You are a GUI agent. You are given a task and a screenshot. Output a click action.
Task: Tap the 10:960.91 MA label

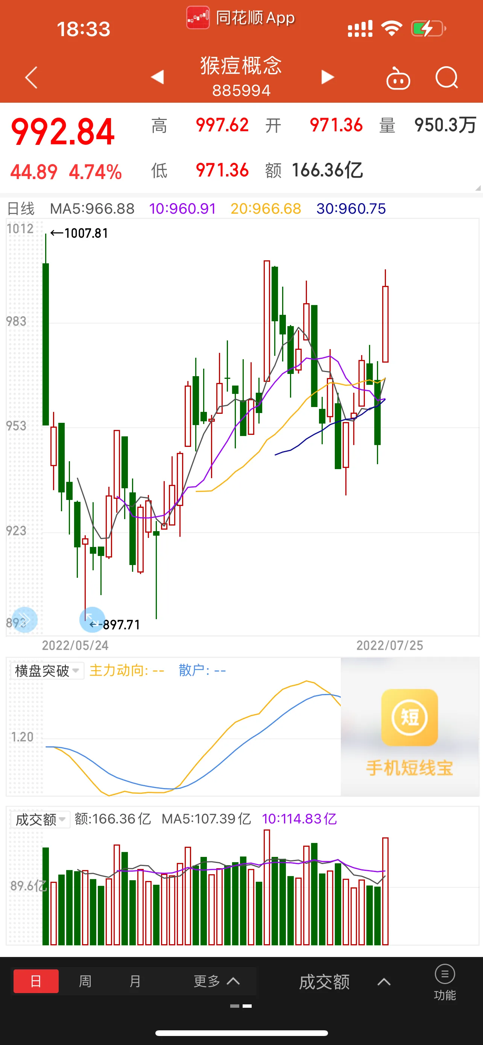tap(182, 208)
